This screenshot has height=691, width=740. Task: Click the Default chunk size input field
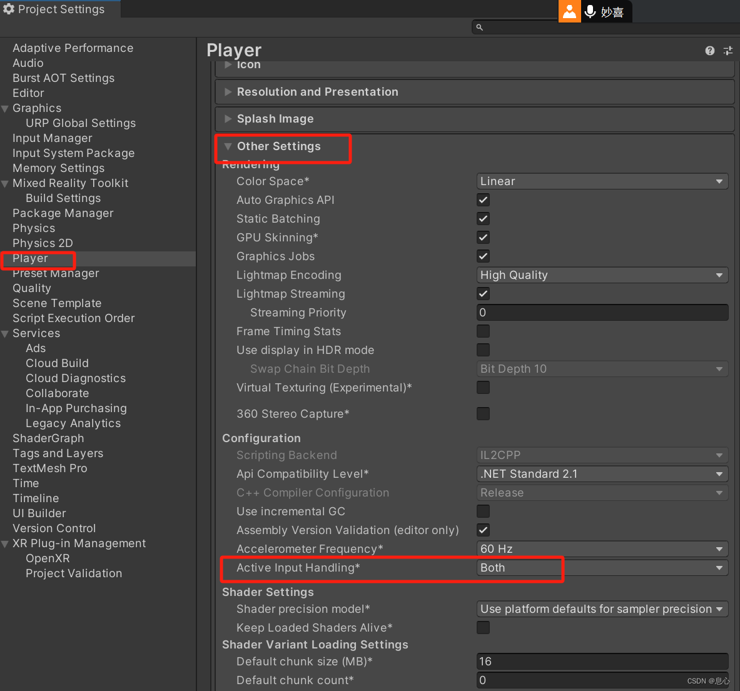click(602, 661)
